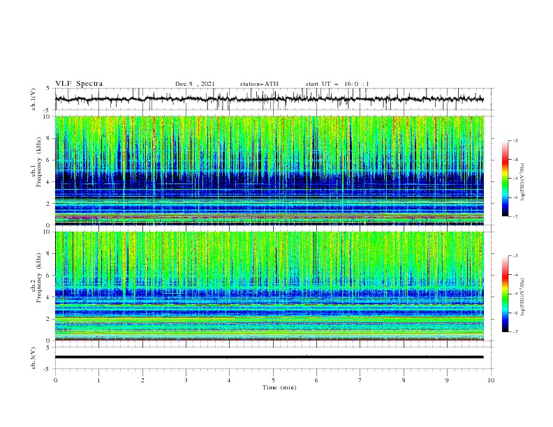This screenshot has height=427, width=553.
Task: Click the "-7" tick on ch.2 colorbar
Action: pos(515,332)
